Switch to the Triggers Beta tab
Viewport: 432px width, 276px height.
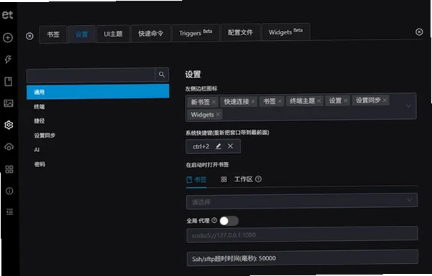196,33
